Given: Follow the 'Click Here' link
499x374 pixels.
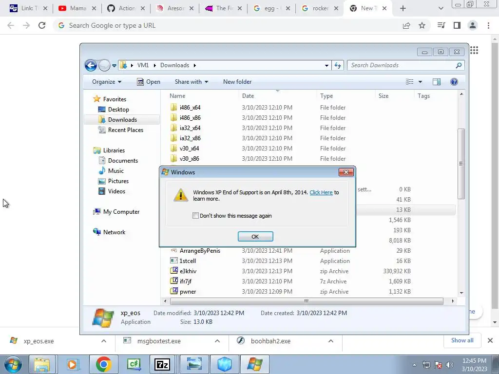Looking at the screenshot, I should [x=321, y=192].
